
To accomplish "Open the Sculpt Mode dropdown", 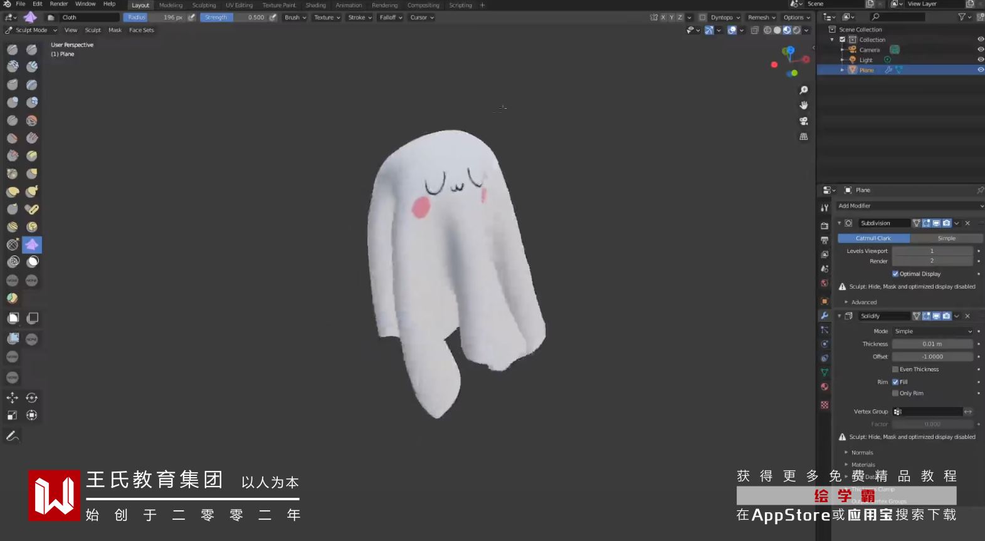I will (31, 30).
